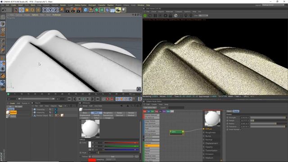The width and height of the screenshot is (288, 162).
Task: Open the Live Viewer channel dropdown
Action: (x=203, y=16)
